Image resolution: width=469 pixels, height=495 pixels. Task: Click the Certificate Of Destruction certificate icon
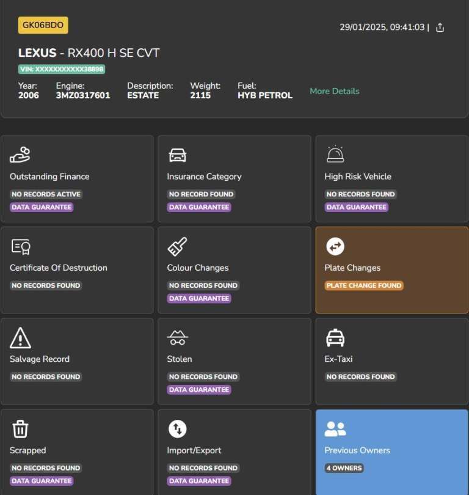tap(21, 246)
